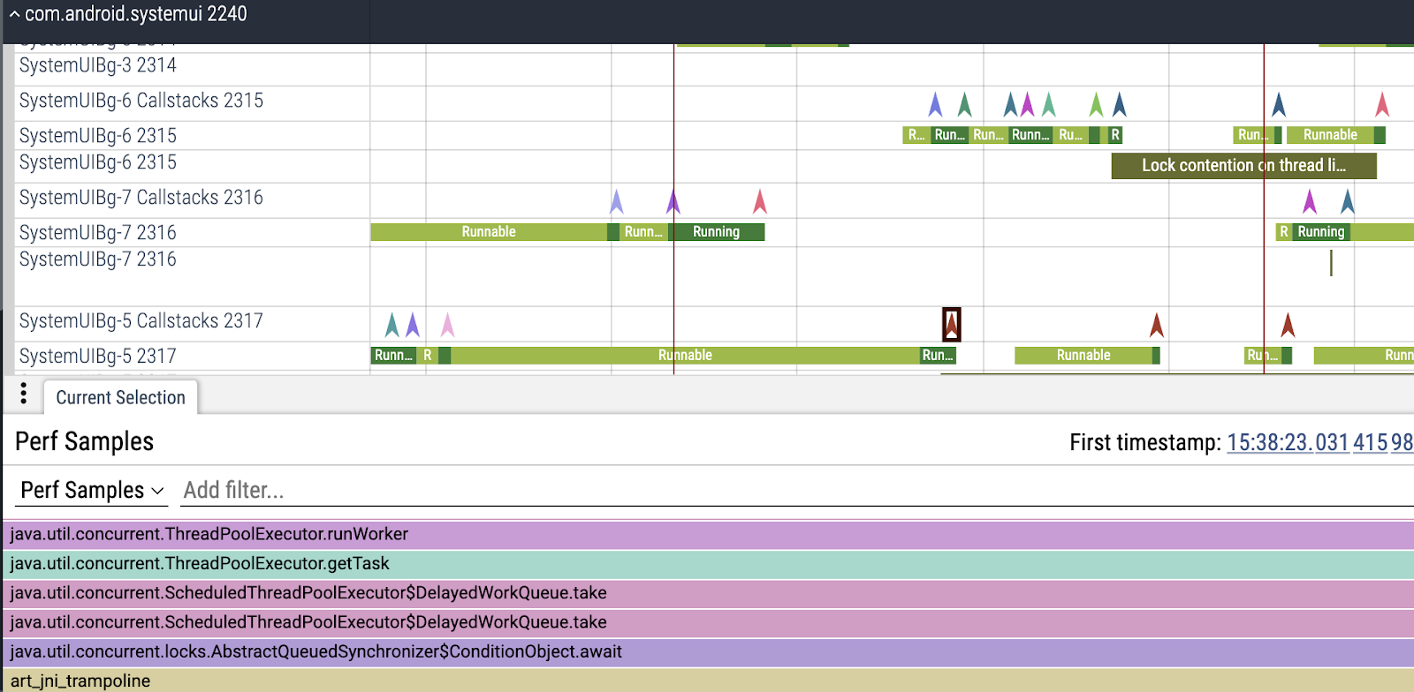Image resolution: width=1414 pixels, height=692 pixels.
Task: Select red callstack marker in SystemUIBg-7 Callstacks row
Action: pos(759,202)
